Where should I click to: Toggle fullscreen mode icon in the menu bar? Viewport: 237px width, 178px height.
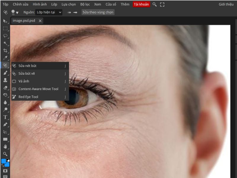162,4
